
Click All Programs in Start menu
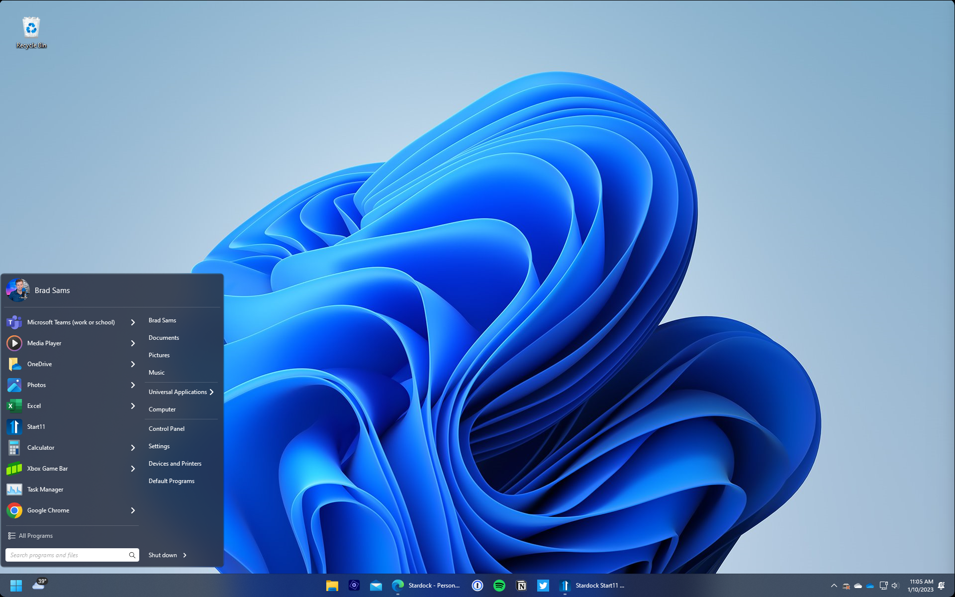pos(35,536)
